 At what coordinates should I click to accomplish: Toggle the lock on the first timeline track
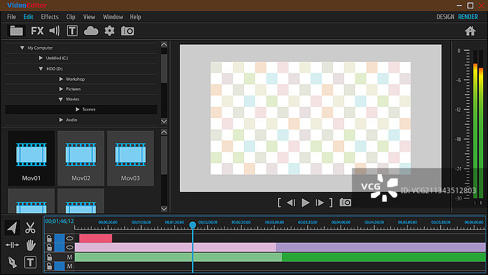click(x=49, y=238)
